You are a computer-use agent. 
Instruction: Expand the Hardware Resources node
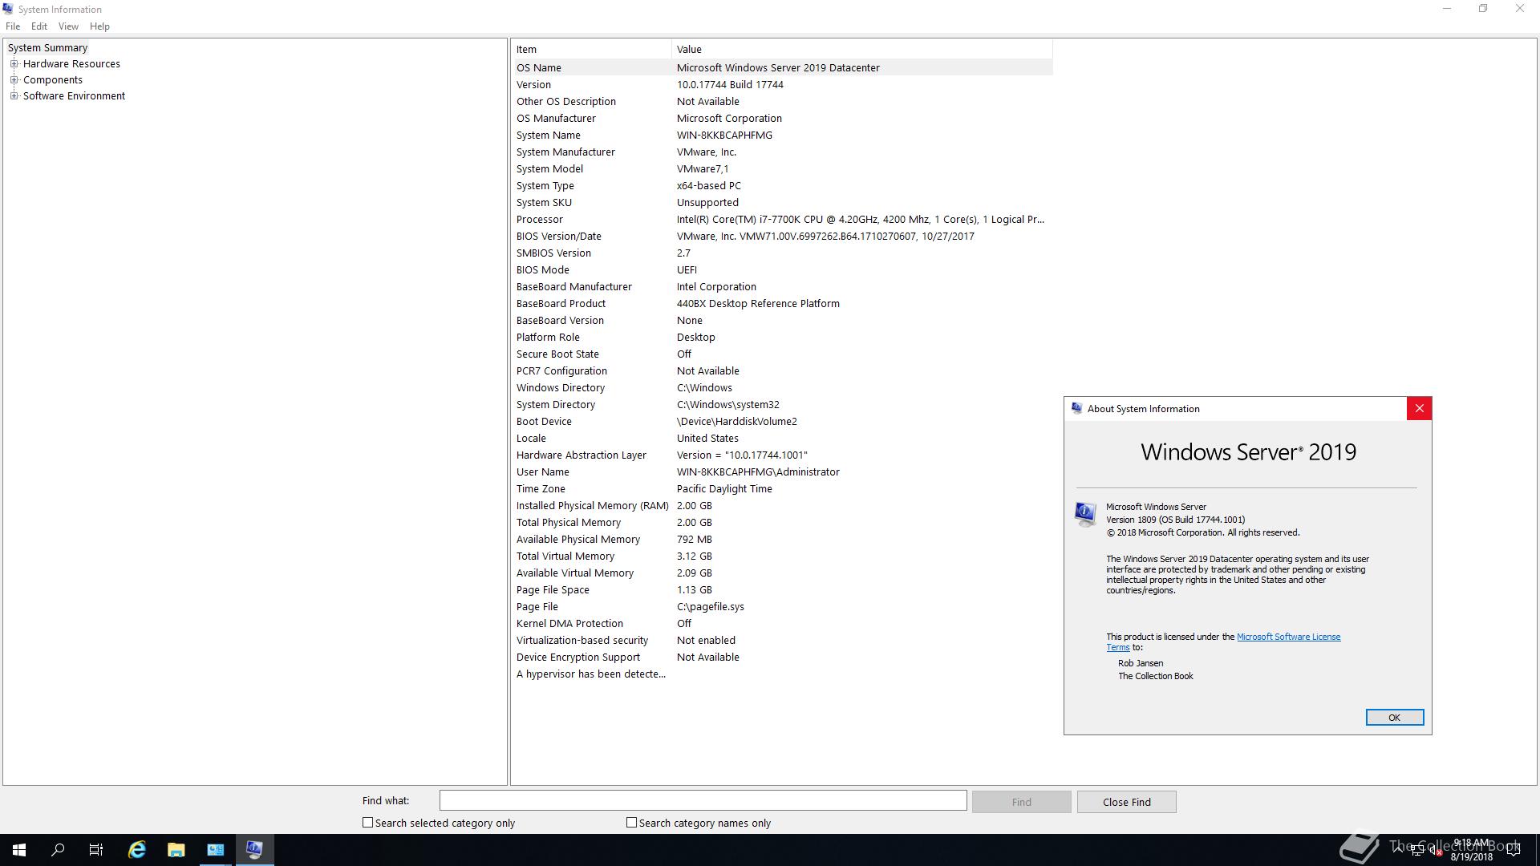(x=14, y=63)
